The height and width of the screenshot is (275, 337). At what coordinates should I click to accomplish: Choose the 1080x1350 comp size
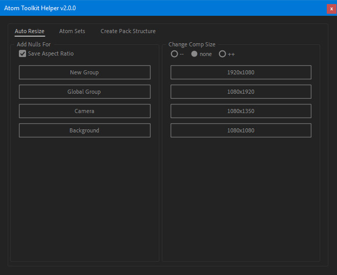coord(241,111)
